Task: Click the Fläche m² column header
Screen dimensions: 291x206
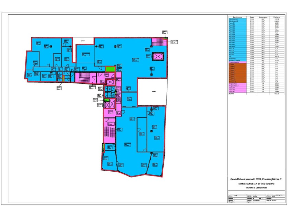Action: coord(277,16)
